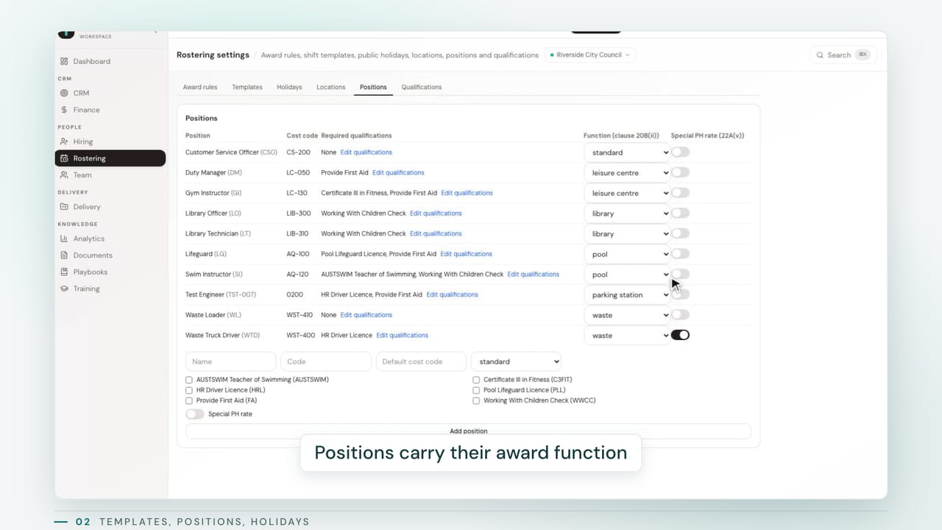Open the Dashboard sidebar icon

click(64, 61)
